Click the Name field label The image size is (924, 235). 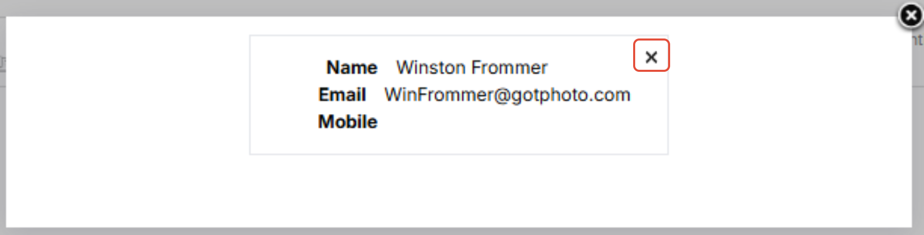point(352,67)
